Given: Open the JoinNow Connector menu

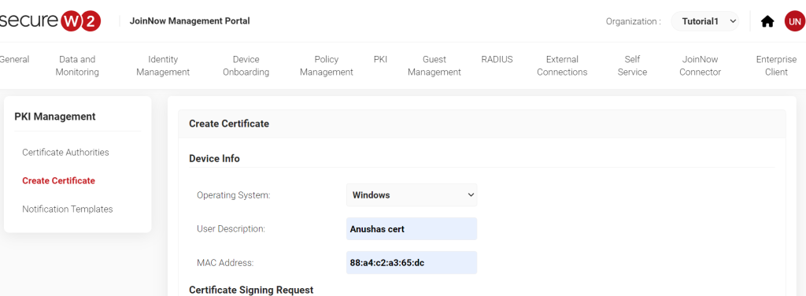Looking at the screenshot, I should [700, 66].
